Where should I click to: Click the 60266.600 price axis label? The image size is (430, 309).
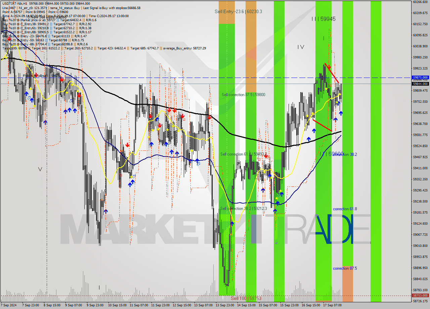click(x=420, y=2)
